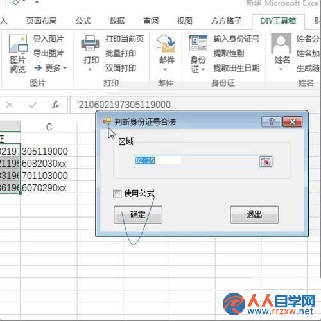The height and width of the screenshot is (321, 321).
Task: Click the 身份证 ID card icon
Action: 198,43
